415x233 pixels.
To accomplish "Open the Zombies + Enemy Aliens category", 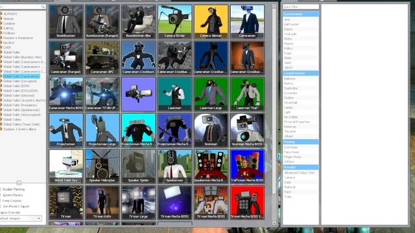I will point(19,129).
